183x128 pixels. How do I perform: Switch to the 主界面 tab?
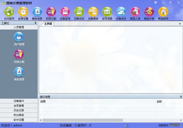pyautogui.click(x=48, y=24)
